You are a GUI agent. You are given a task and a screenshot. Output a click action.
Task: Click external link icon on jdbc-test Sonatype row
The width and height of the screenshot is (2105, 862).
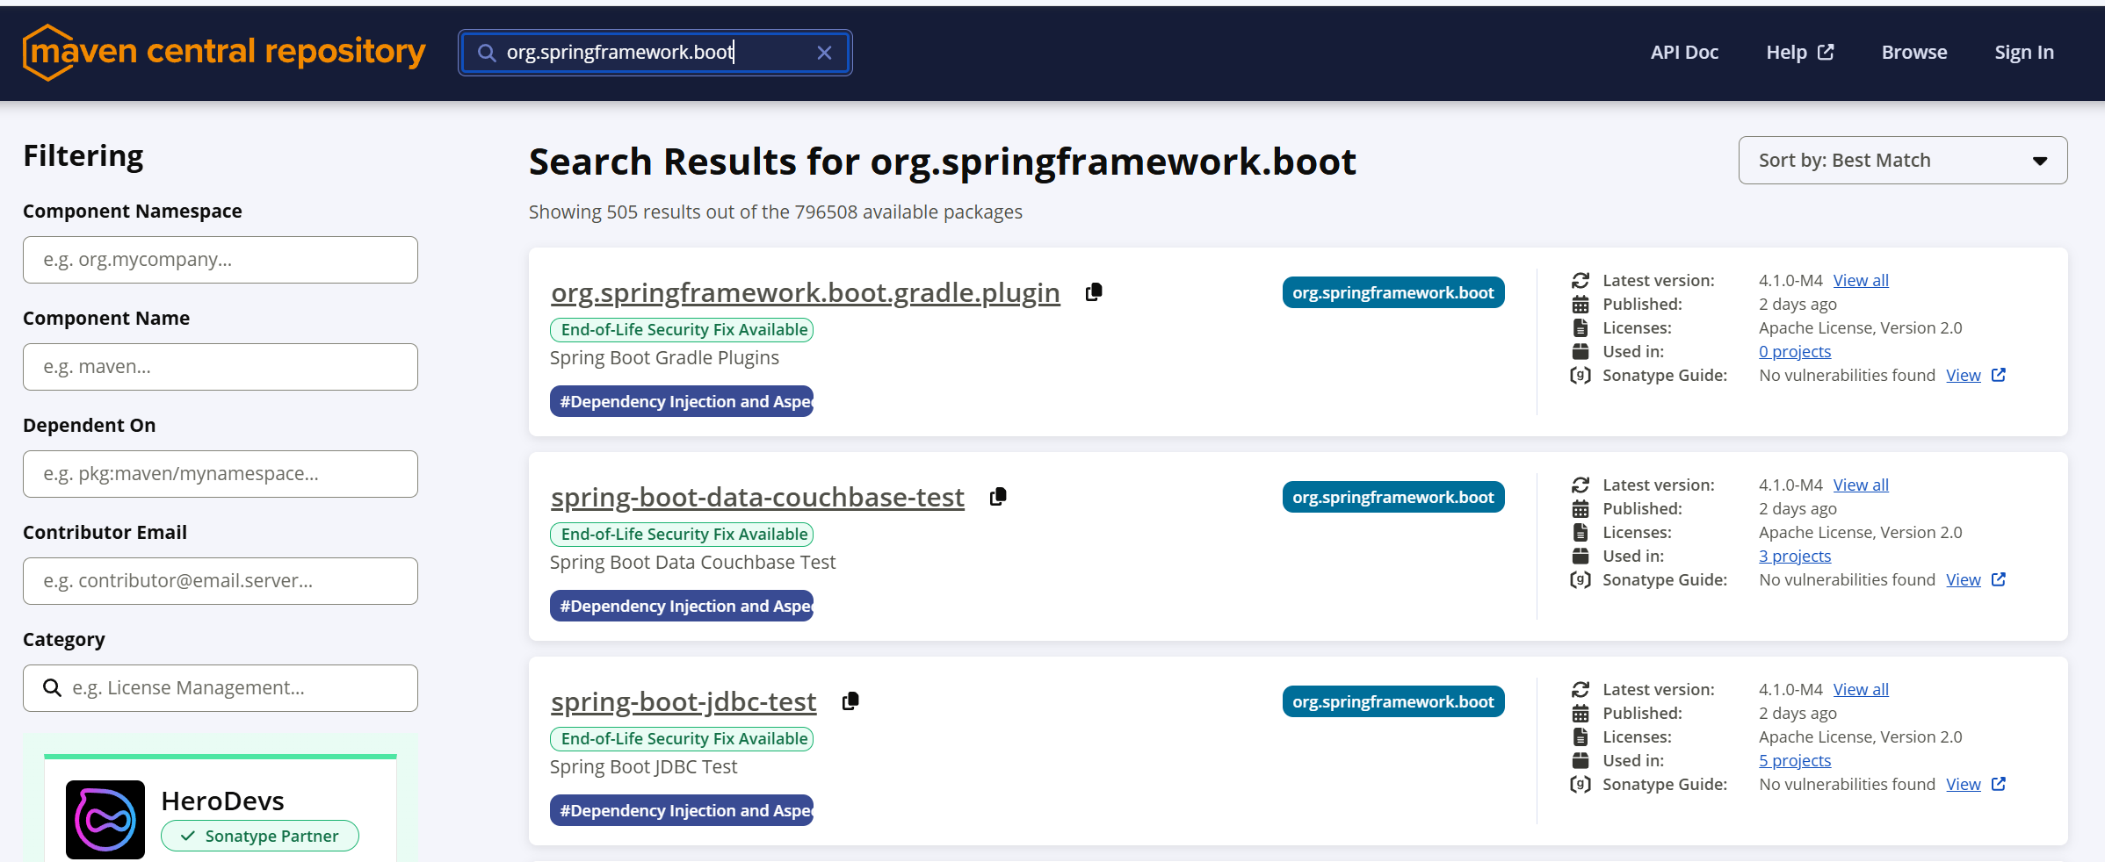pos(1999,784)
